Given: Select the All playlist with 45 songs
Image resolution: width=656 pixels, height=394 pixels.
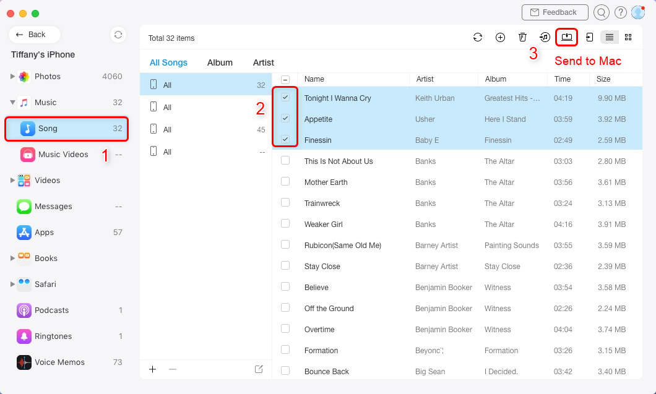Looking at the screenshot, I should pos(206,130).
